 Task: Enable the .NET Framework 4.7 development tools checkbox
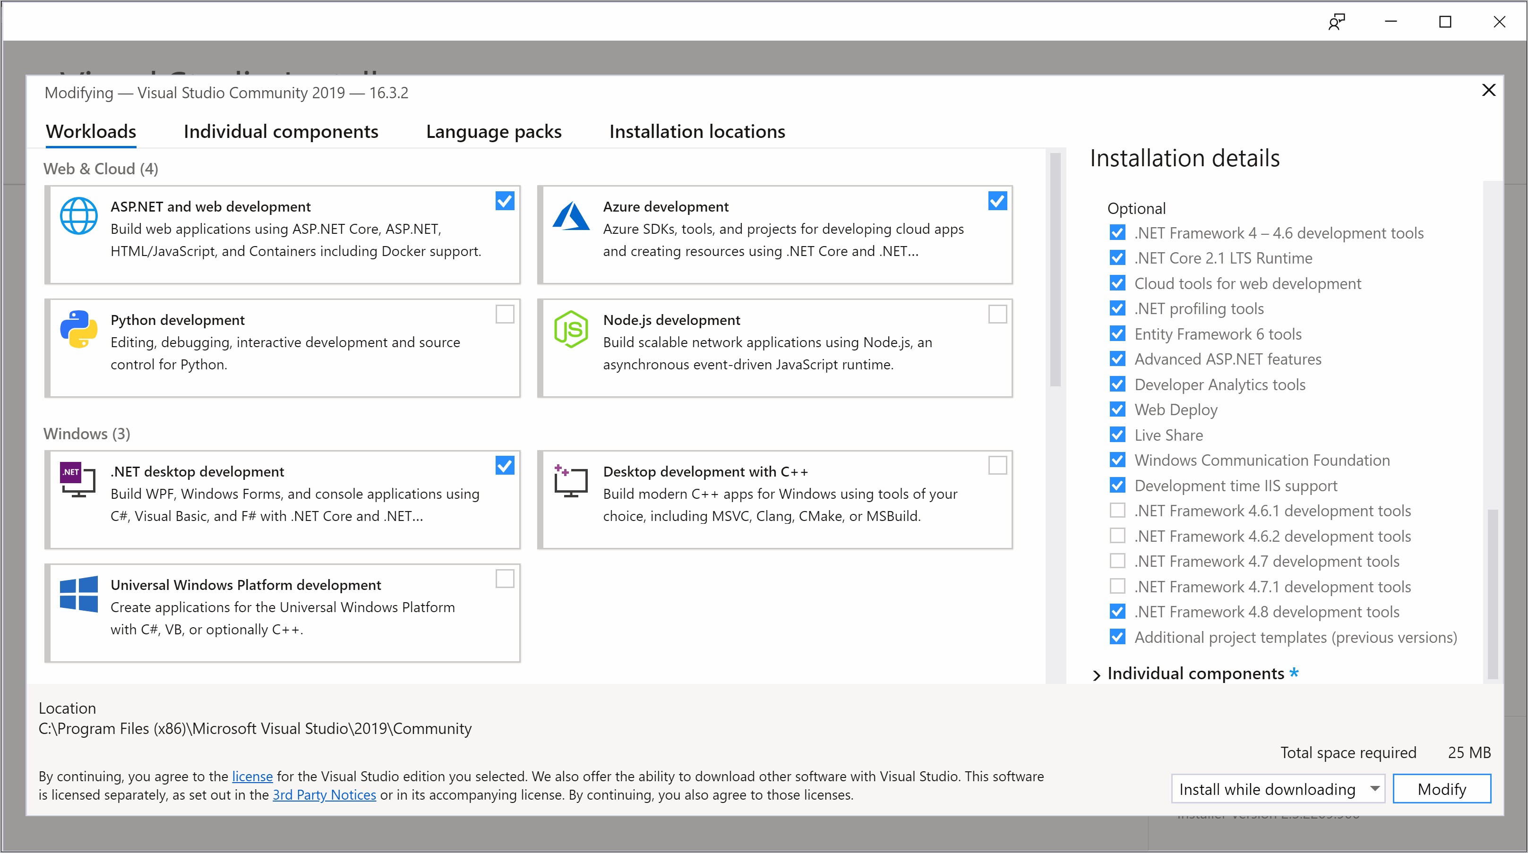(x=1116, y=560)
